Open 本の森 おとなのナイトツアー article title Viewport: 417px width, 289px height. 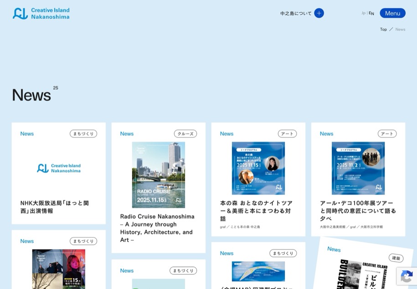point(257,211)
